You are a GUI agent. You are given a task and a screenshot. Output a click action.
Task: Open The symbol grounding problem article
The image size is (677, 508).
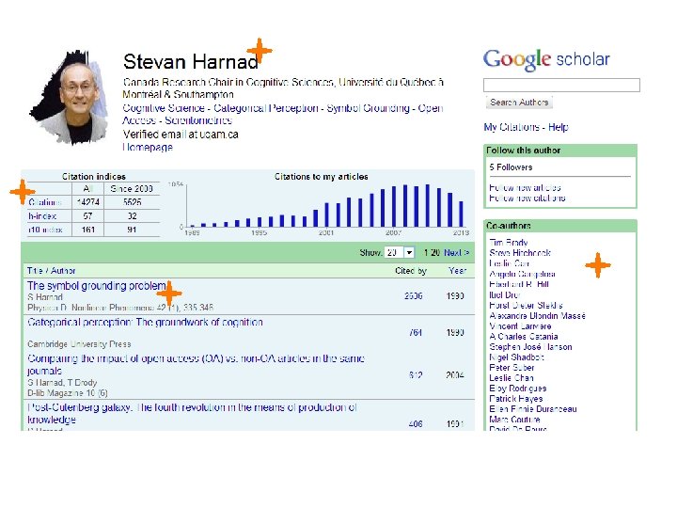97,286
